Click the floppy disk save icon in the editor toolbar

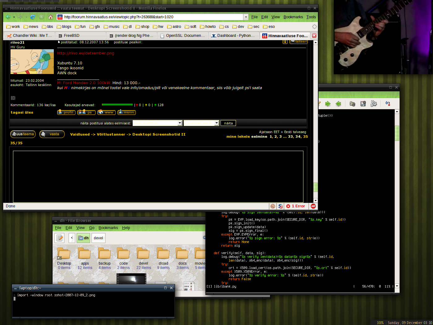(363, 104)
